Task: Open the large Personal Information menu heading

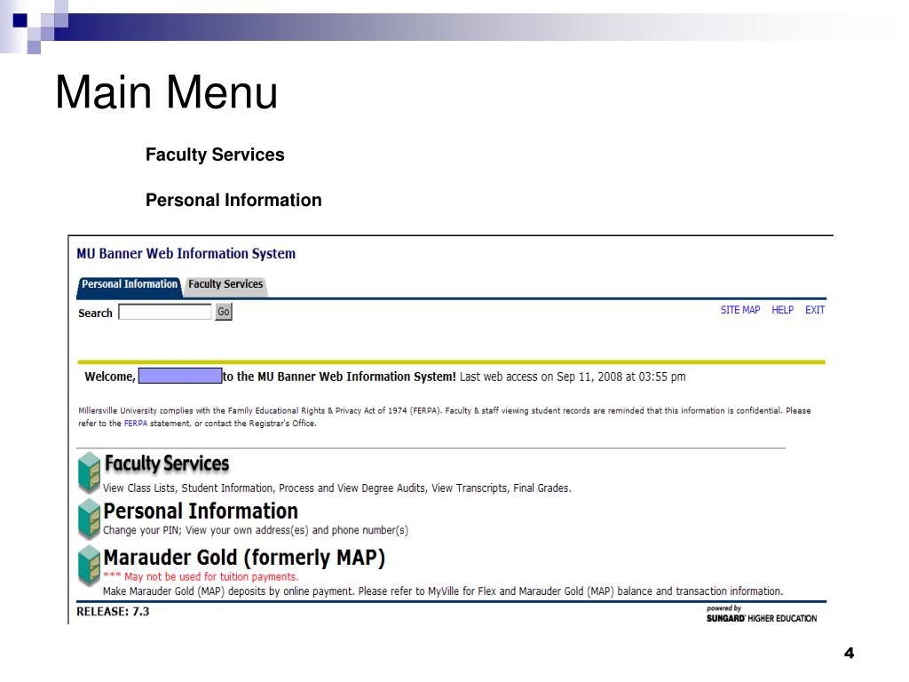Action: pos(201,511)
